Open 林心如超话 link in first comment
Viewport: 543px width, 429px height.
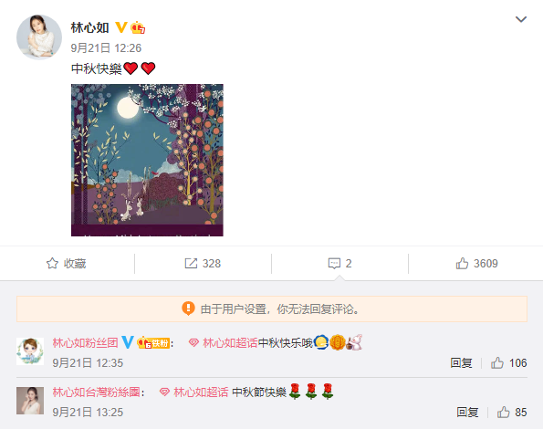224,343
